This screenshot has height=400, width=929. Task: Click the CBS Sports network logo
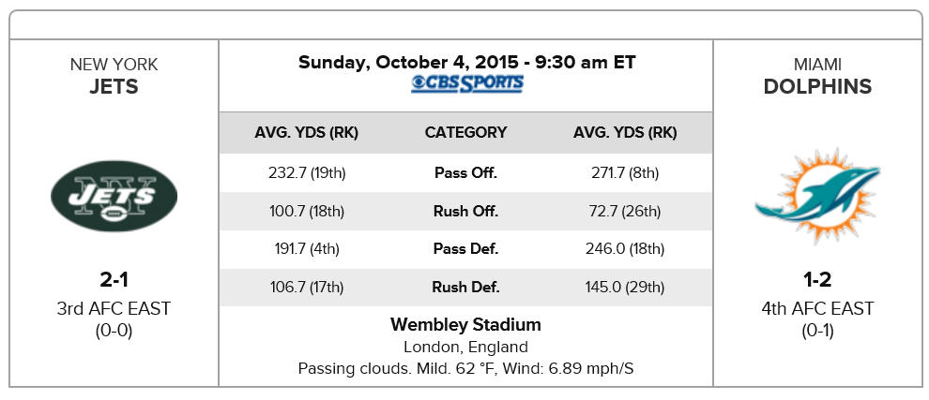466,84
